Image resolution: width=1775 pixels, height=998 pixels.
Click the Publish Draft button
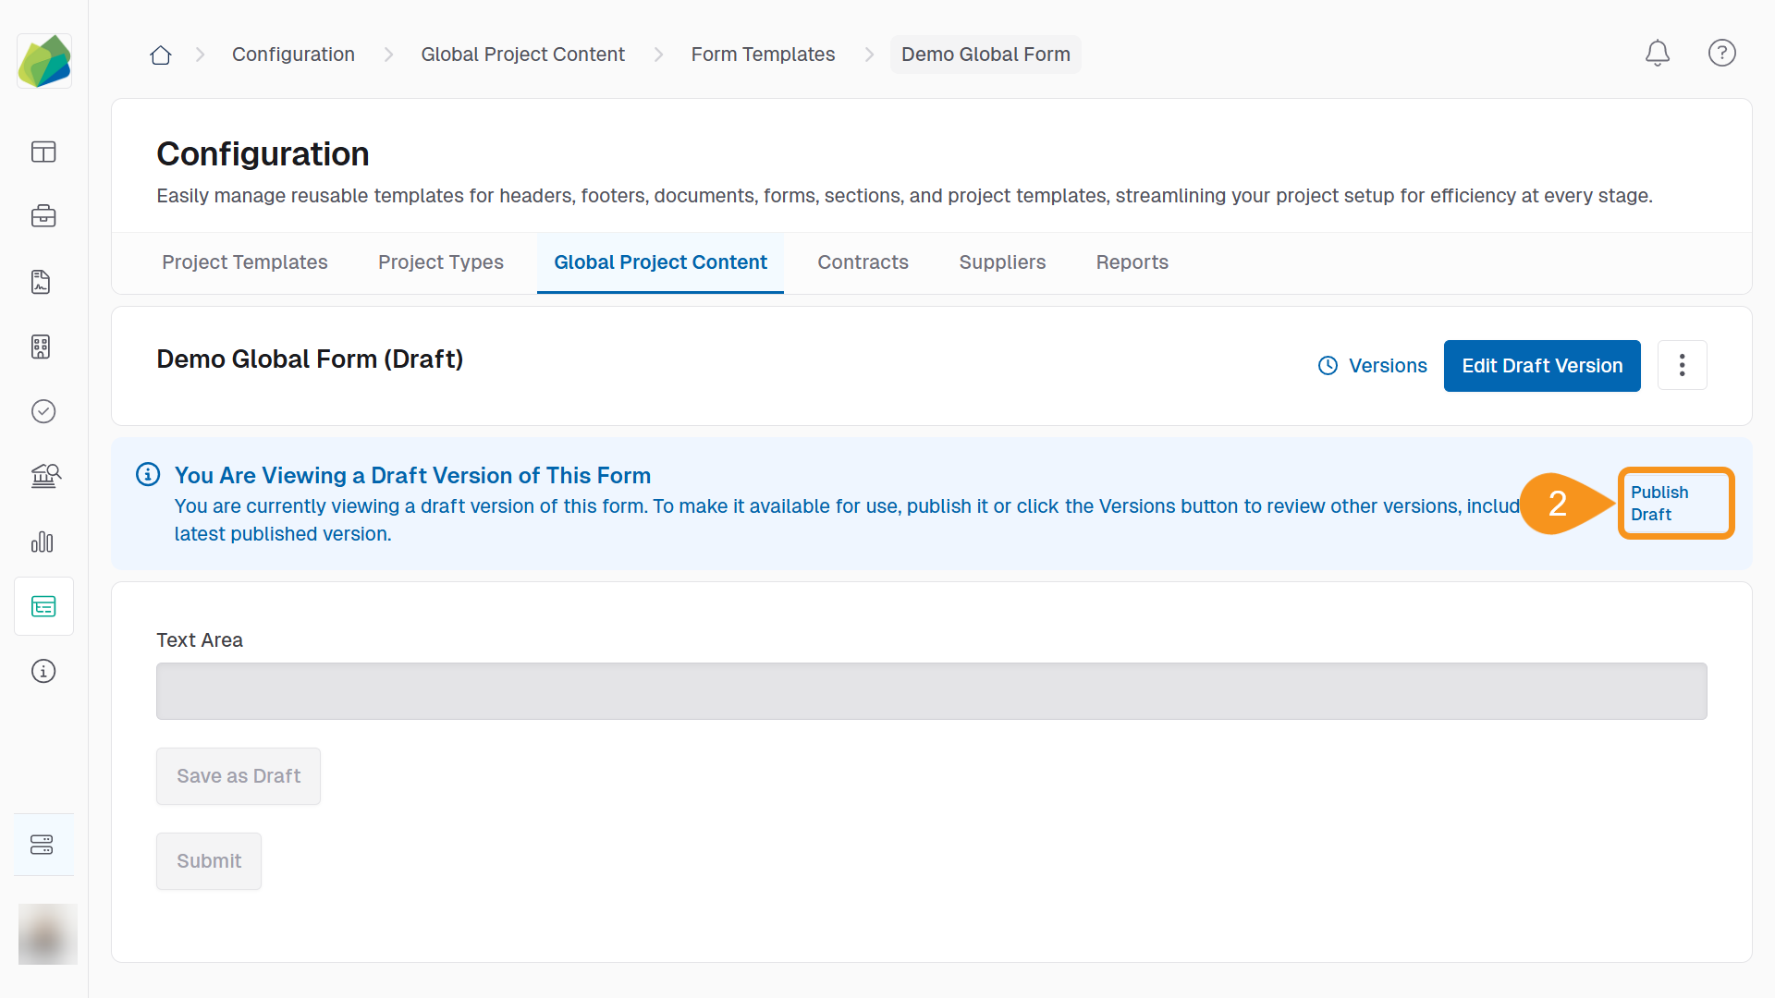(1674, 504)
